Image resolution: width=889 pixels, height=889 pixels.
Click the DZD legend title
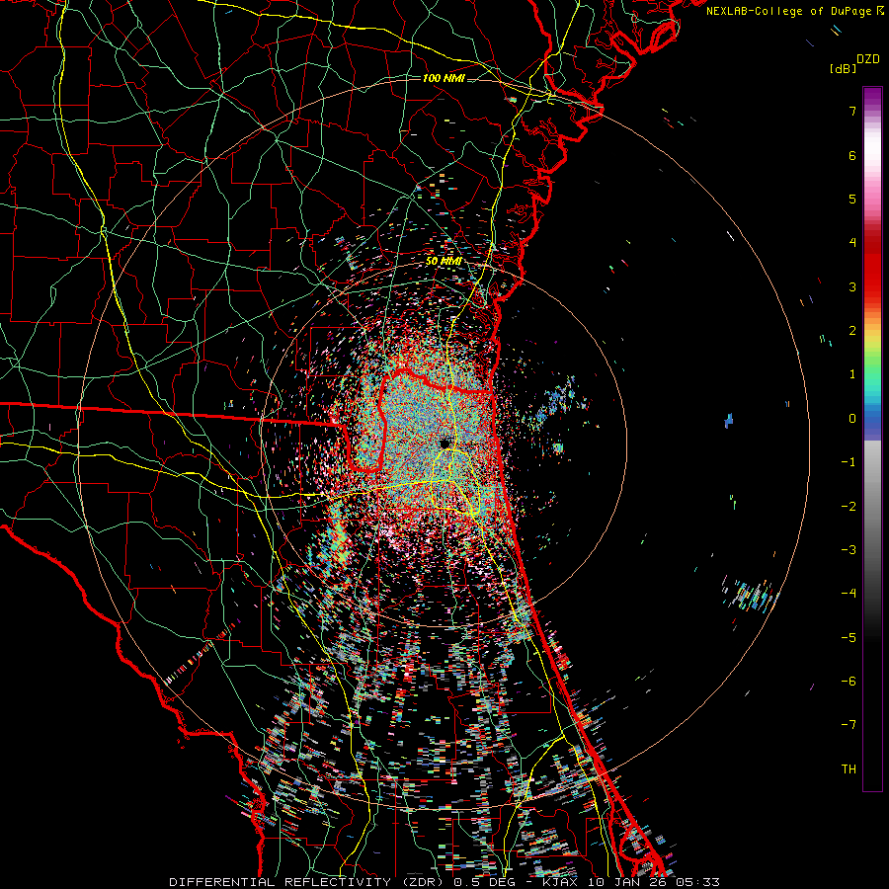click(868, 59)
